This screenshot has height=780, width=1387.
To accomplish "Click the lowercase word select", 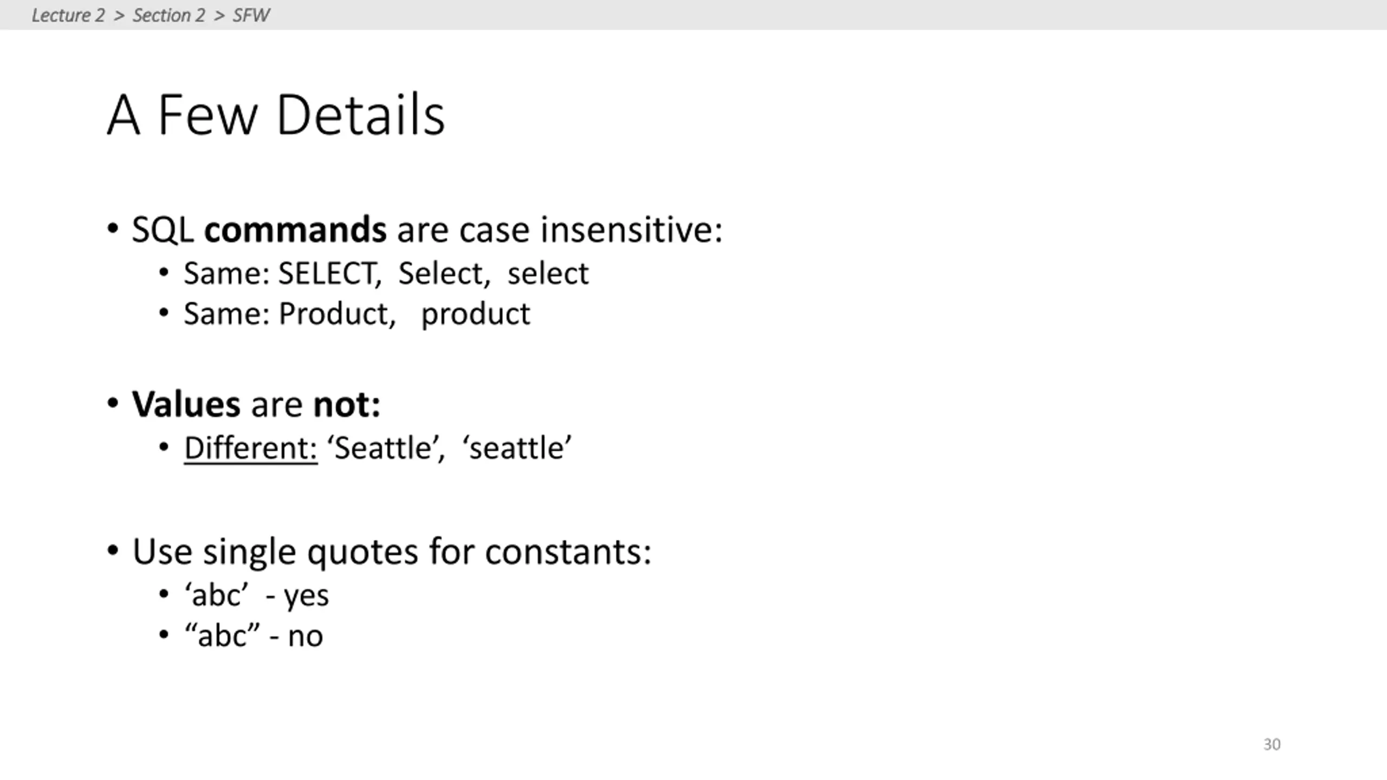I will (x=548, y=273).
